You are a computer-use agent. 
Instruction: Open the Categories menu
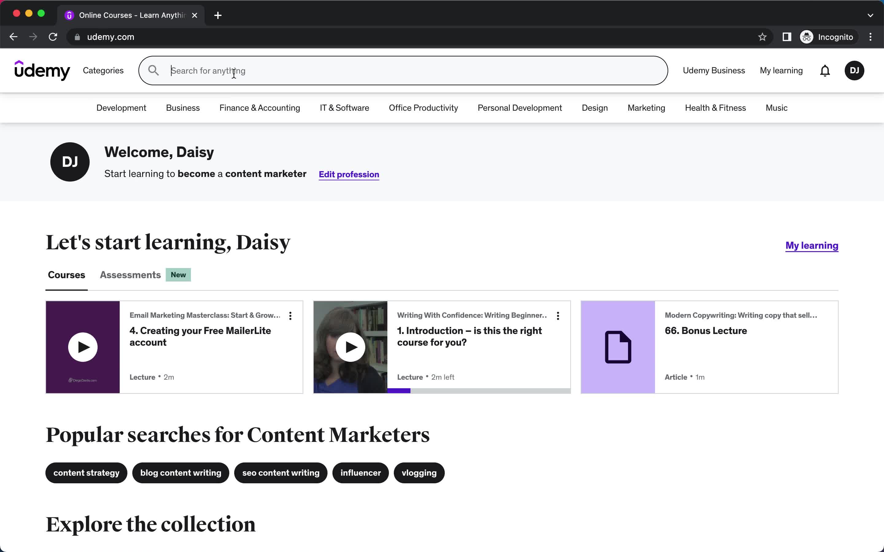[x=103, y=71]
